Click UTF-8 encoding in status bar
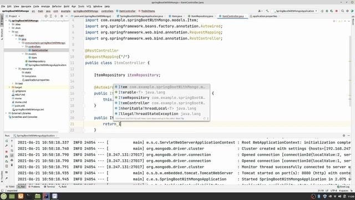The width and height of the screenshot is (355, 200). click(x=334, y=191)
